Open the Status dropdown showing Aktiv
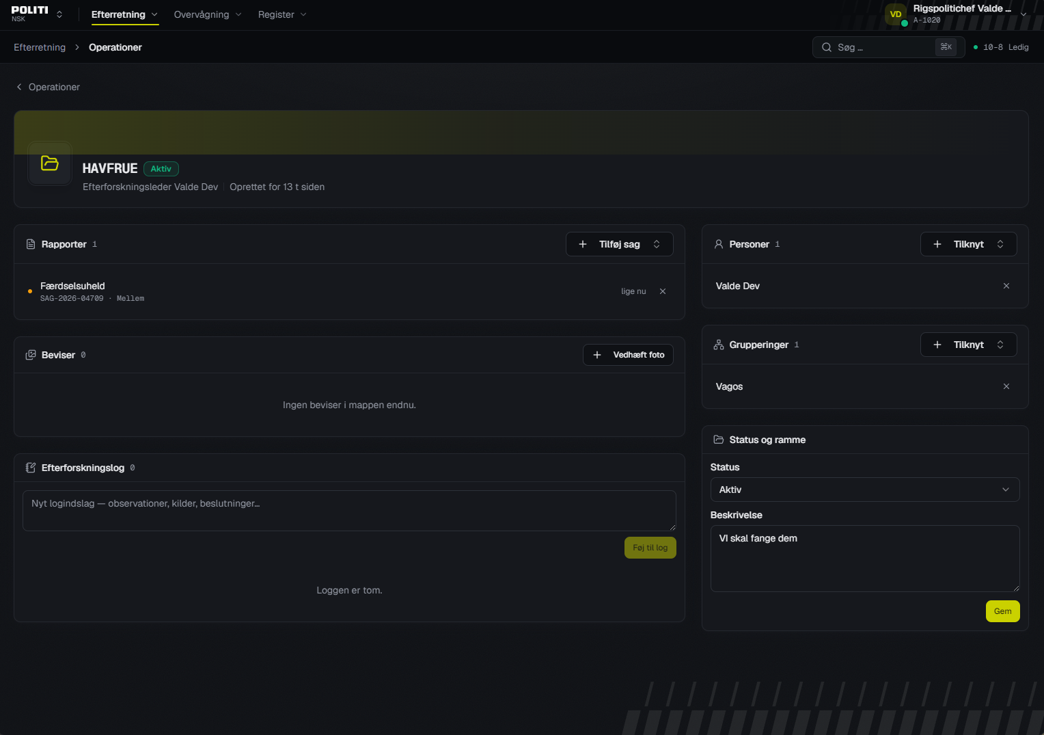Viewport: 1044px width, 735px height. click(x=865, y=490)
